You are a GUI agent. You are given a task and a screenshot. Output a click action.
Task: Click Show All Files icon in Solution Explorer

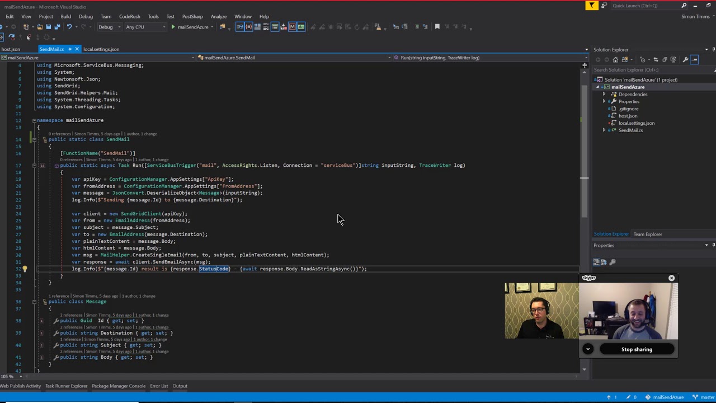673,60
